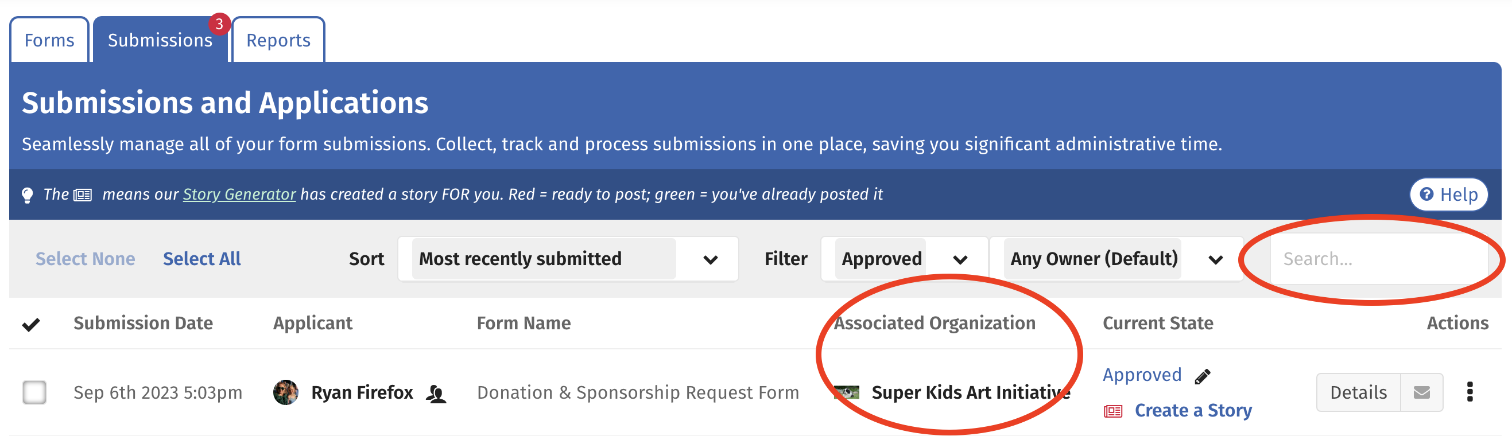
Task: Click Select None to clear selection
Action: [x=85, y=259]
